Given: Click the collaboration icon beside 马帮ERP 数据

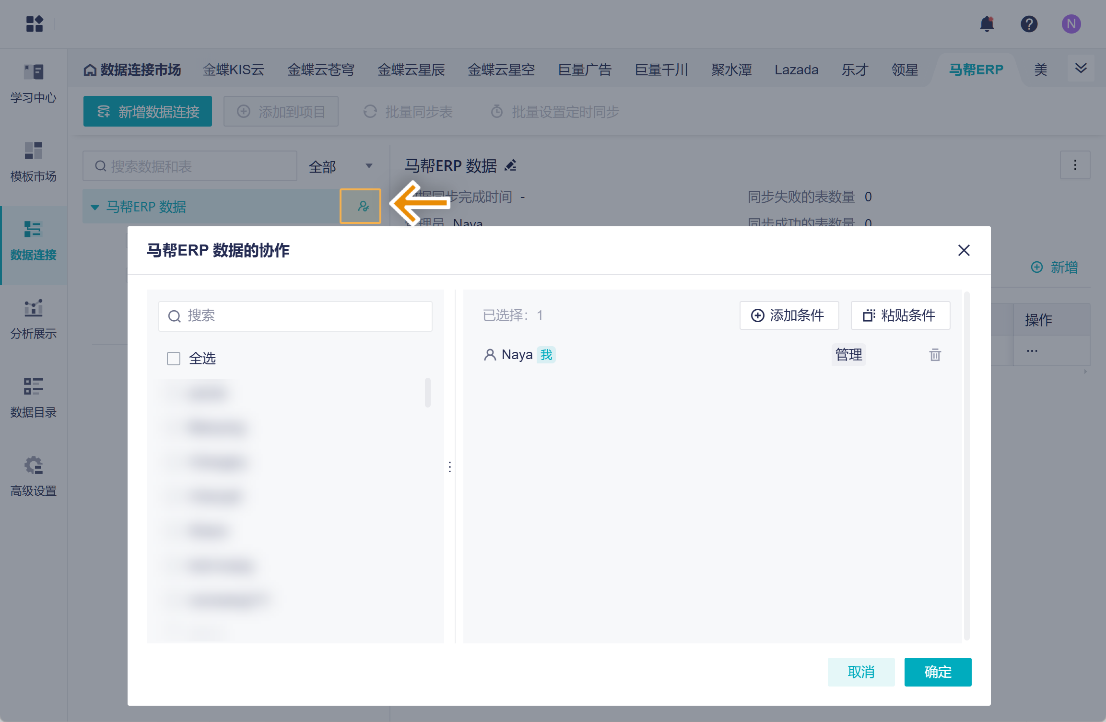Looking at the screenshot, I should pos(363,206).
